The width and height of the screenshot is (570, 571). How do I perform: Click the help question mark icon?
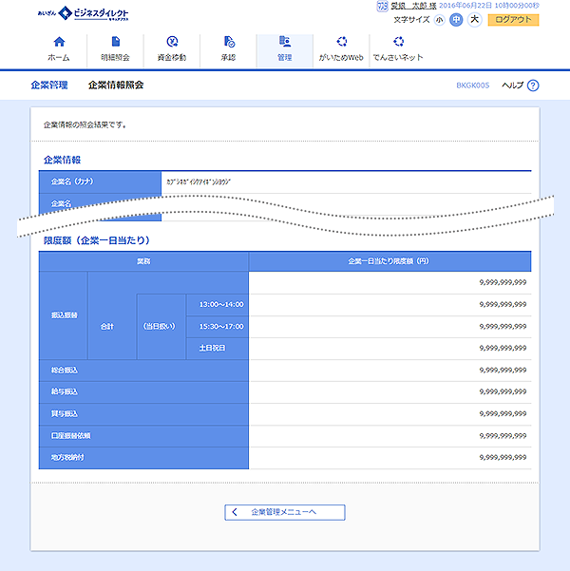533,86
